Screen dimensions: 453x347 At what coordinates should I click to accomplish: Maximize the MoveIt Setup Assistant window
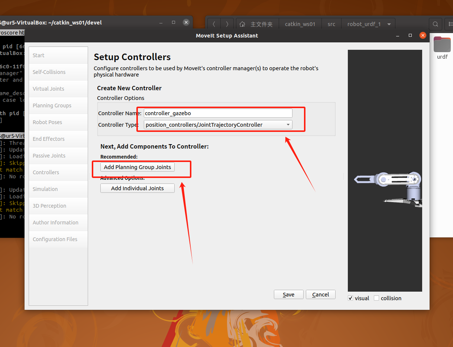point(410,35)
